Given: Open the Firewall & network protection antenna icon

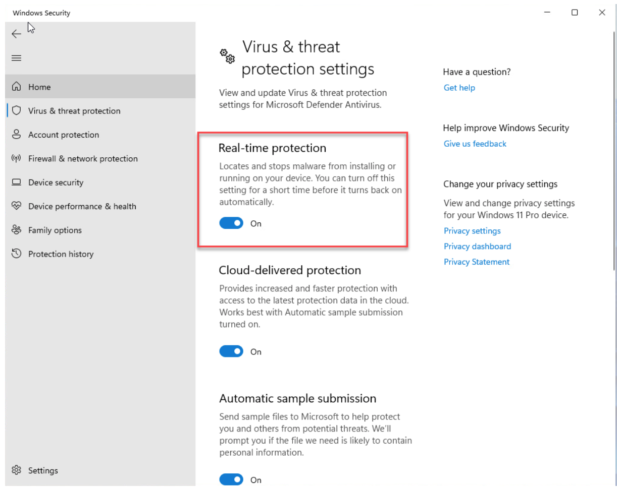Looking at the screenshot, I should (17, 158).
